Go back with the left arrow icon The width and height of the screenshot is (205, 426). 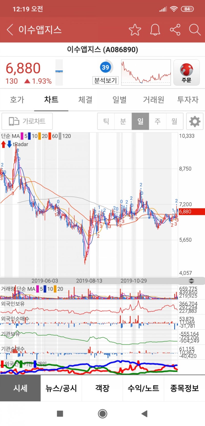[x=10, y=30]
